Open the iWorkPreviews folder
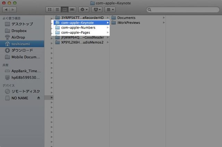The width and height of the screenshot is (222, 147). 138,23
